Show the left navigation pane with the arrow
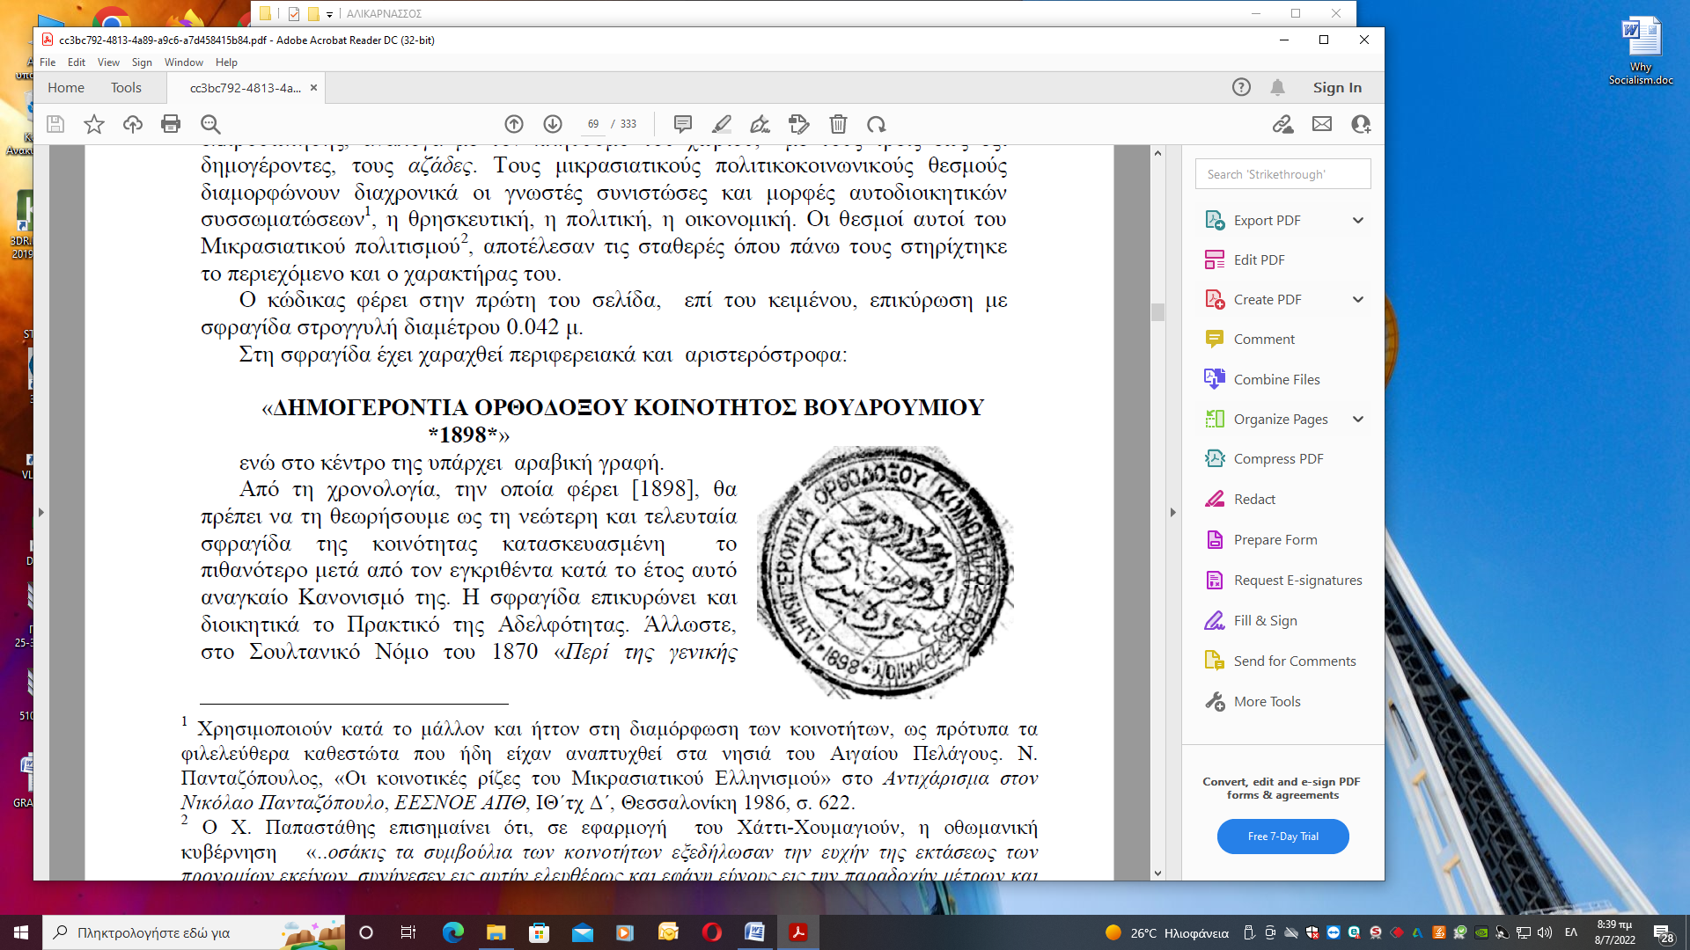This screenshot has height=950, width=1690. (40, 512)
